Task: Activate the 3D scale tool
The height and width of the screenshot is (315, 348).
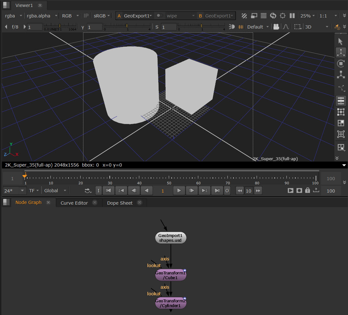Action: tap(341, 75)
